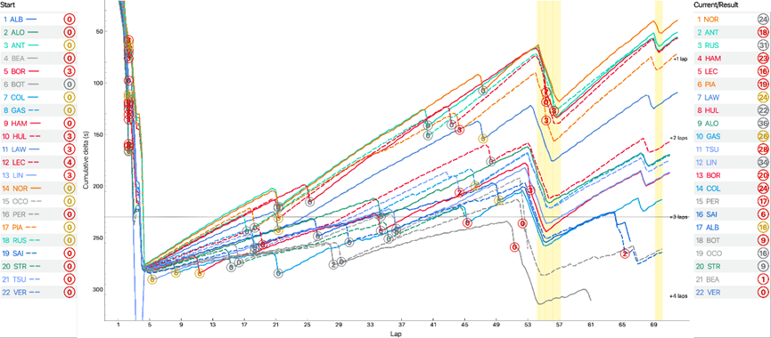
Task: Click the +3 laps reference line label
Action: [x=678, y=216]
